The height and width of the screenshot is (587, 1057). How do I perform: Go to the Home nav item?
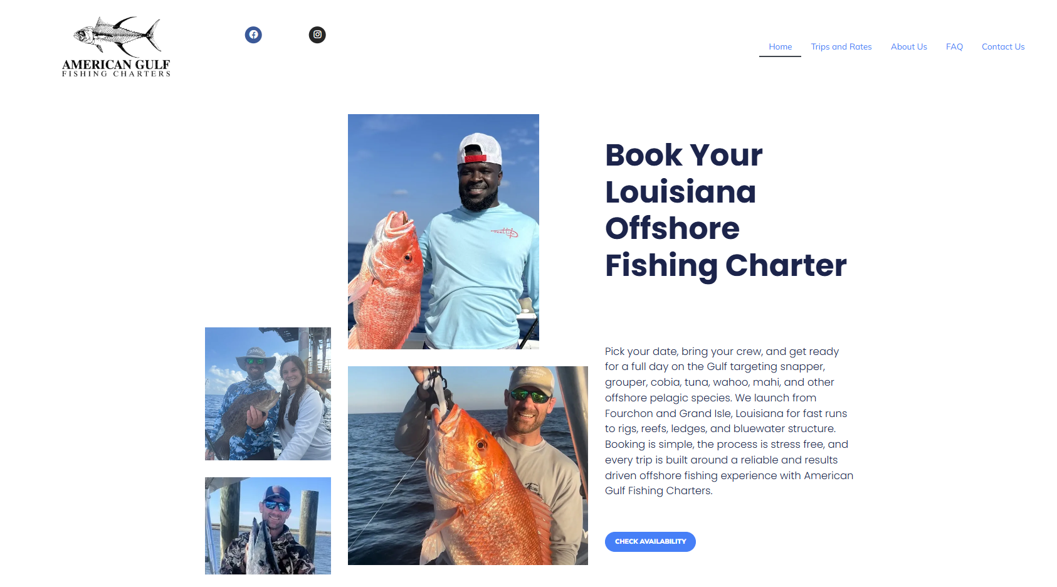[x=780, y=46]
